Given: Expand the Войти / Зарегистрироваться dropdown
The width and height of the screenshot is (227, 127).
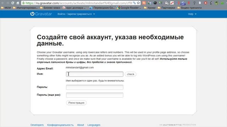Looking at the screenshot, I should (76, 14).
